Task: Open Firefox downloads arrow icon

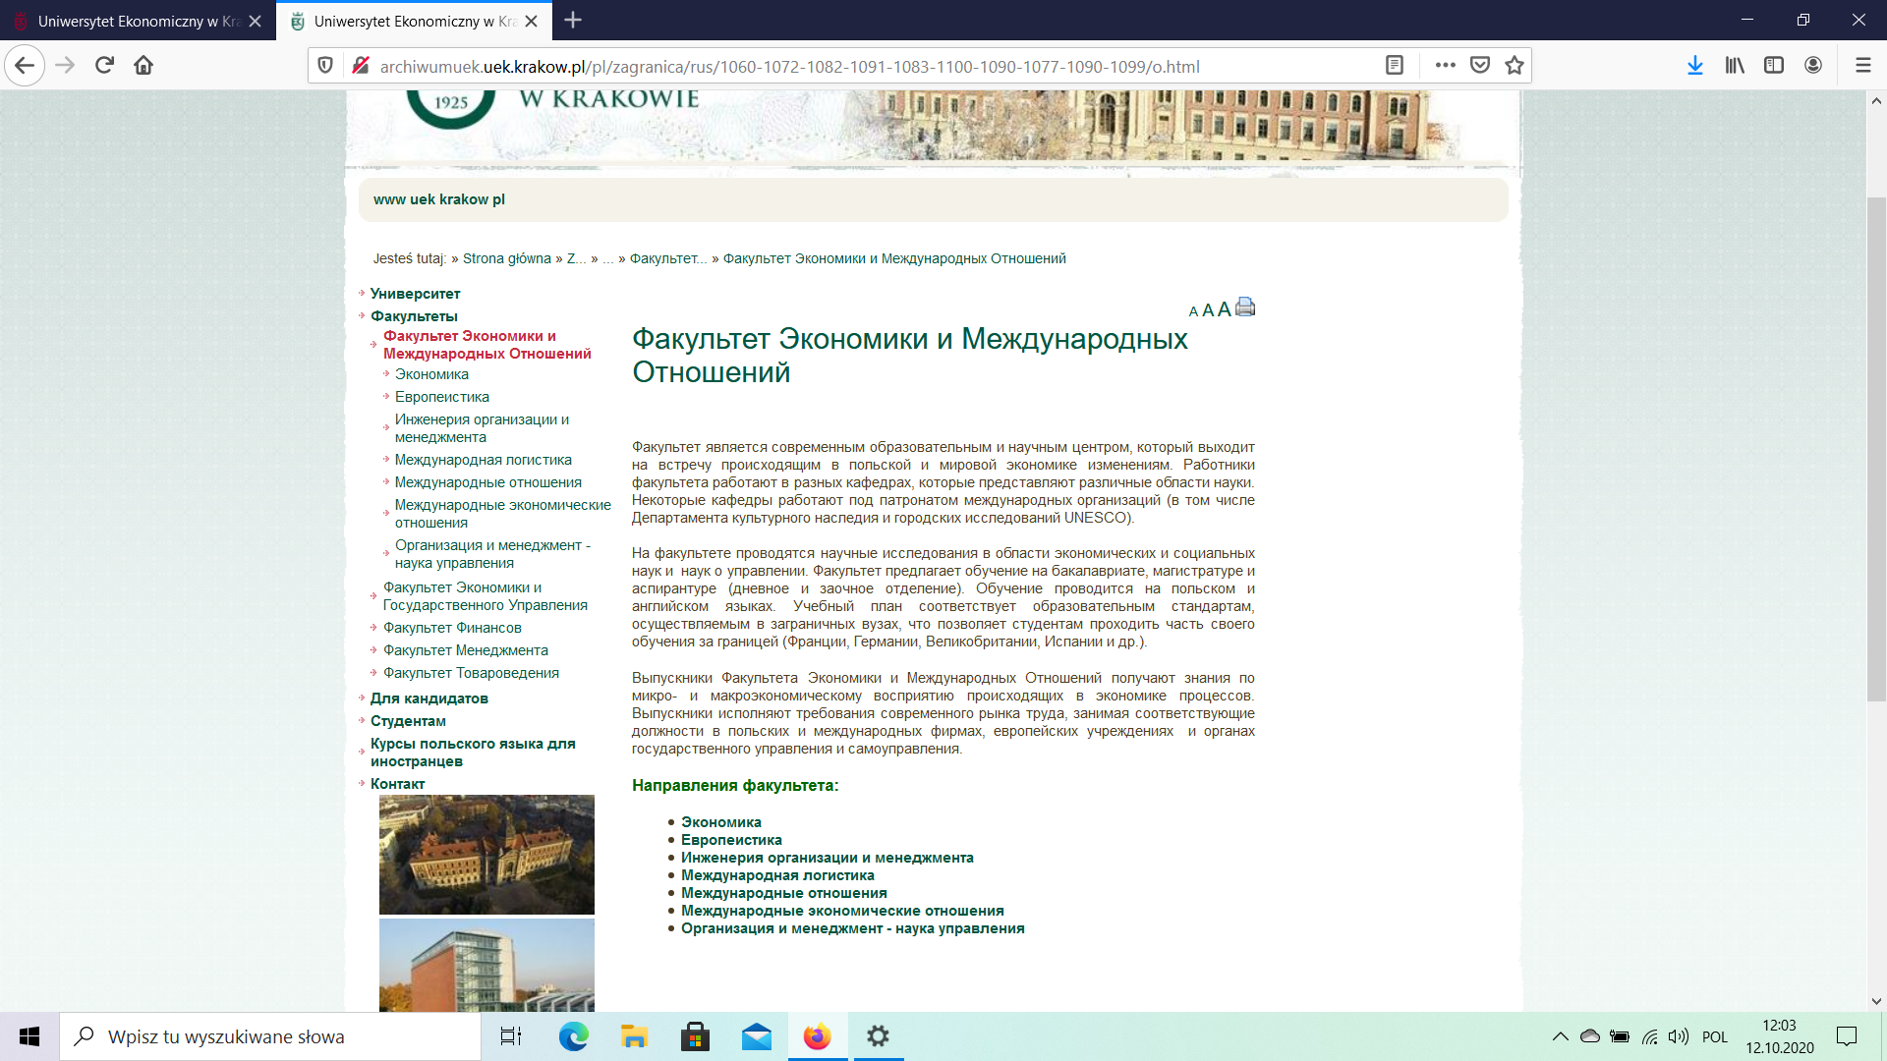Action: (x=1694, y=66)
